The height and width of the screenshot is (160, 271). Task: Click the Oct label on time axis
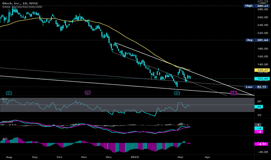[59, 157]
